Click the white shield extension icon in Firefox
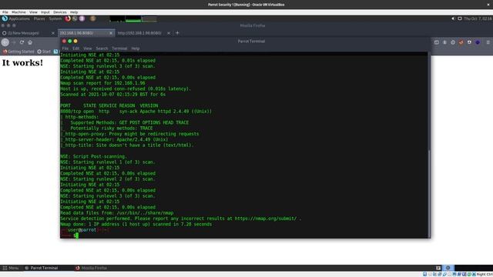The height and width of the screenshot is (277, 493). point(469,42)
